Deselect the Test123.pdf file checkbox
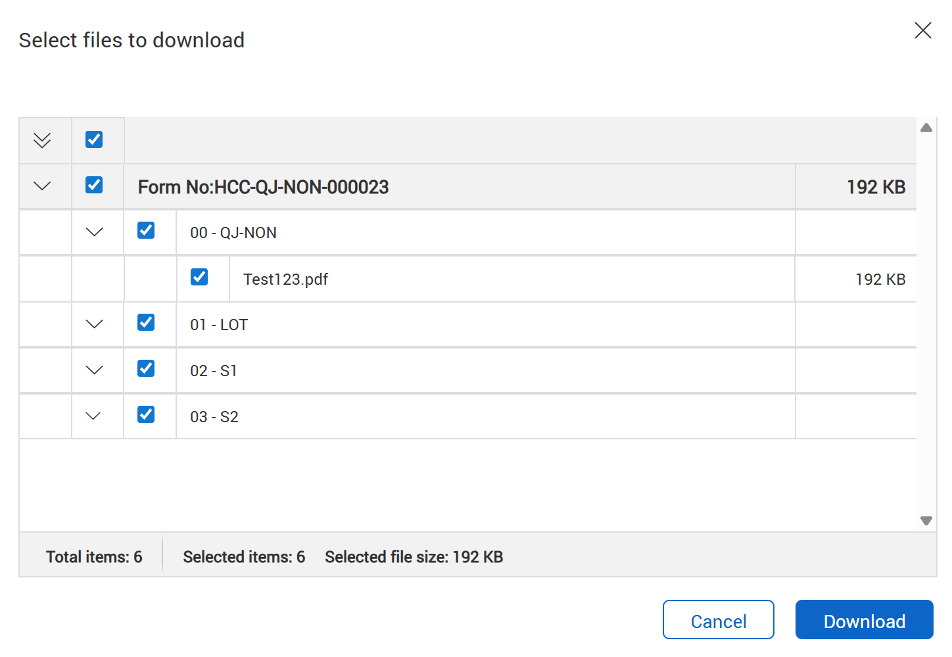The height and width of the screenshot is (657, 952). pyautogui.click(x=199, y=277)
